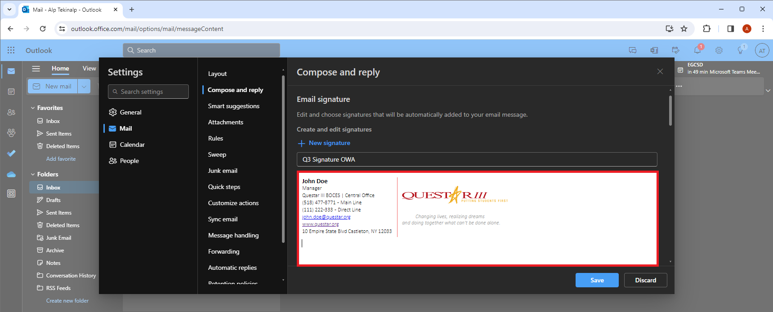773x312 pixels.
Task: Open Automatic replies settings
Action: pyautogui.click(x=232, y=268)
